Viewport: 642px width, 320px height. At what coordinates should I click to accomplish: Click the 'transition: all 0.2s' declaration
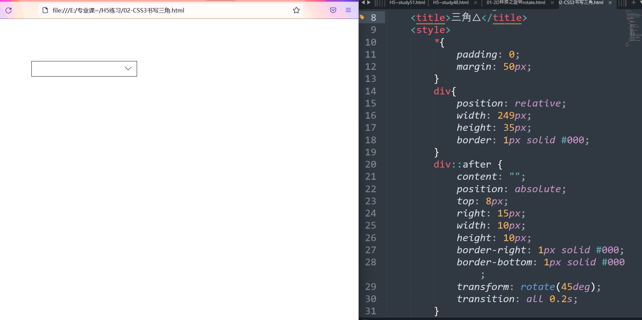(x=517, y=299)
